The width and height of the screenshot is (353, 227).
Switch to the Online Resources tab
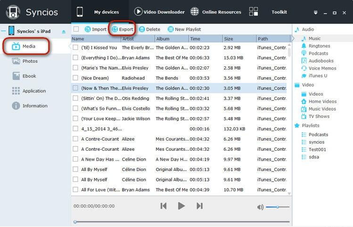point(215,12)
